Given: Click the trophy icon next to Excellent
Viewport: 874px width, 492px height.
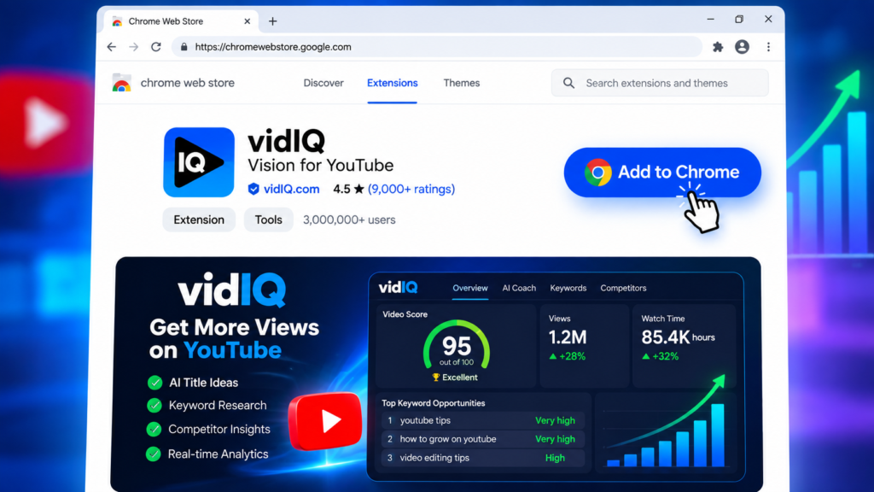Looking at the screenshot, I should [436, 378].
